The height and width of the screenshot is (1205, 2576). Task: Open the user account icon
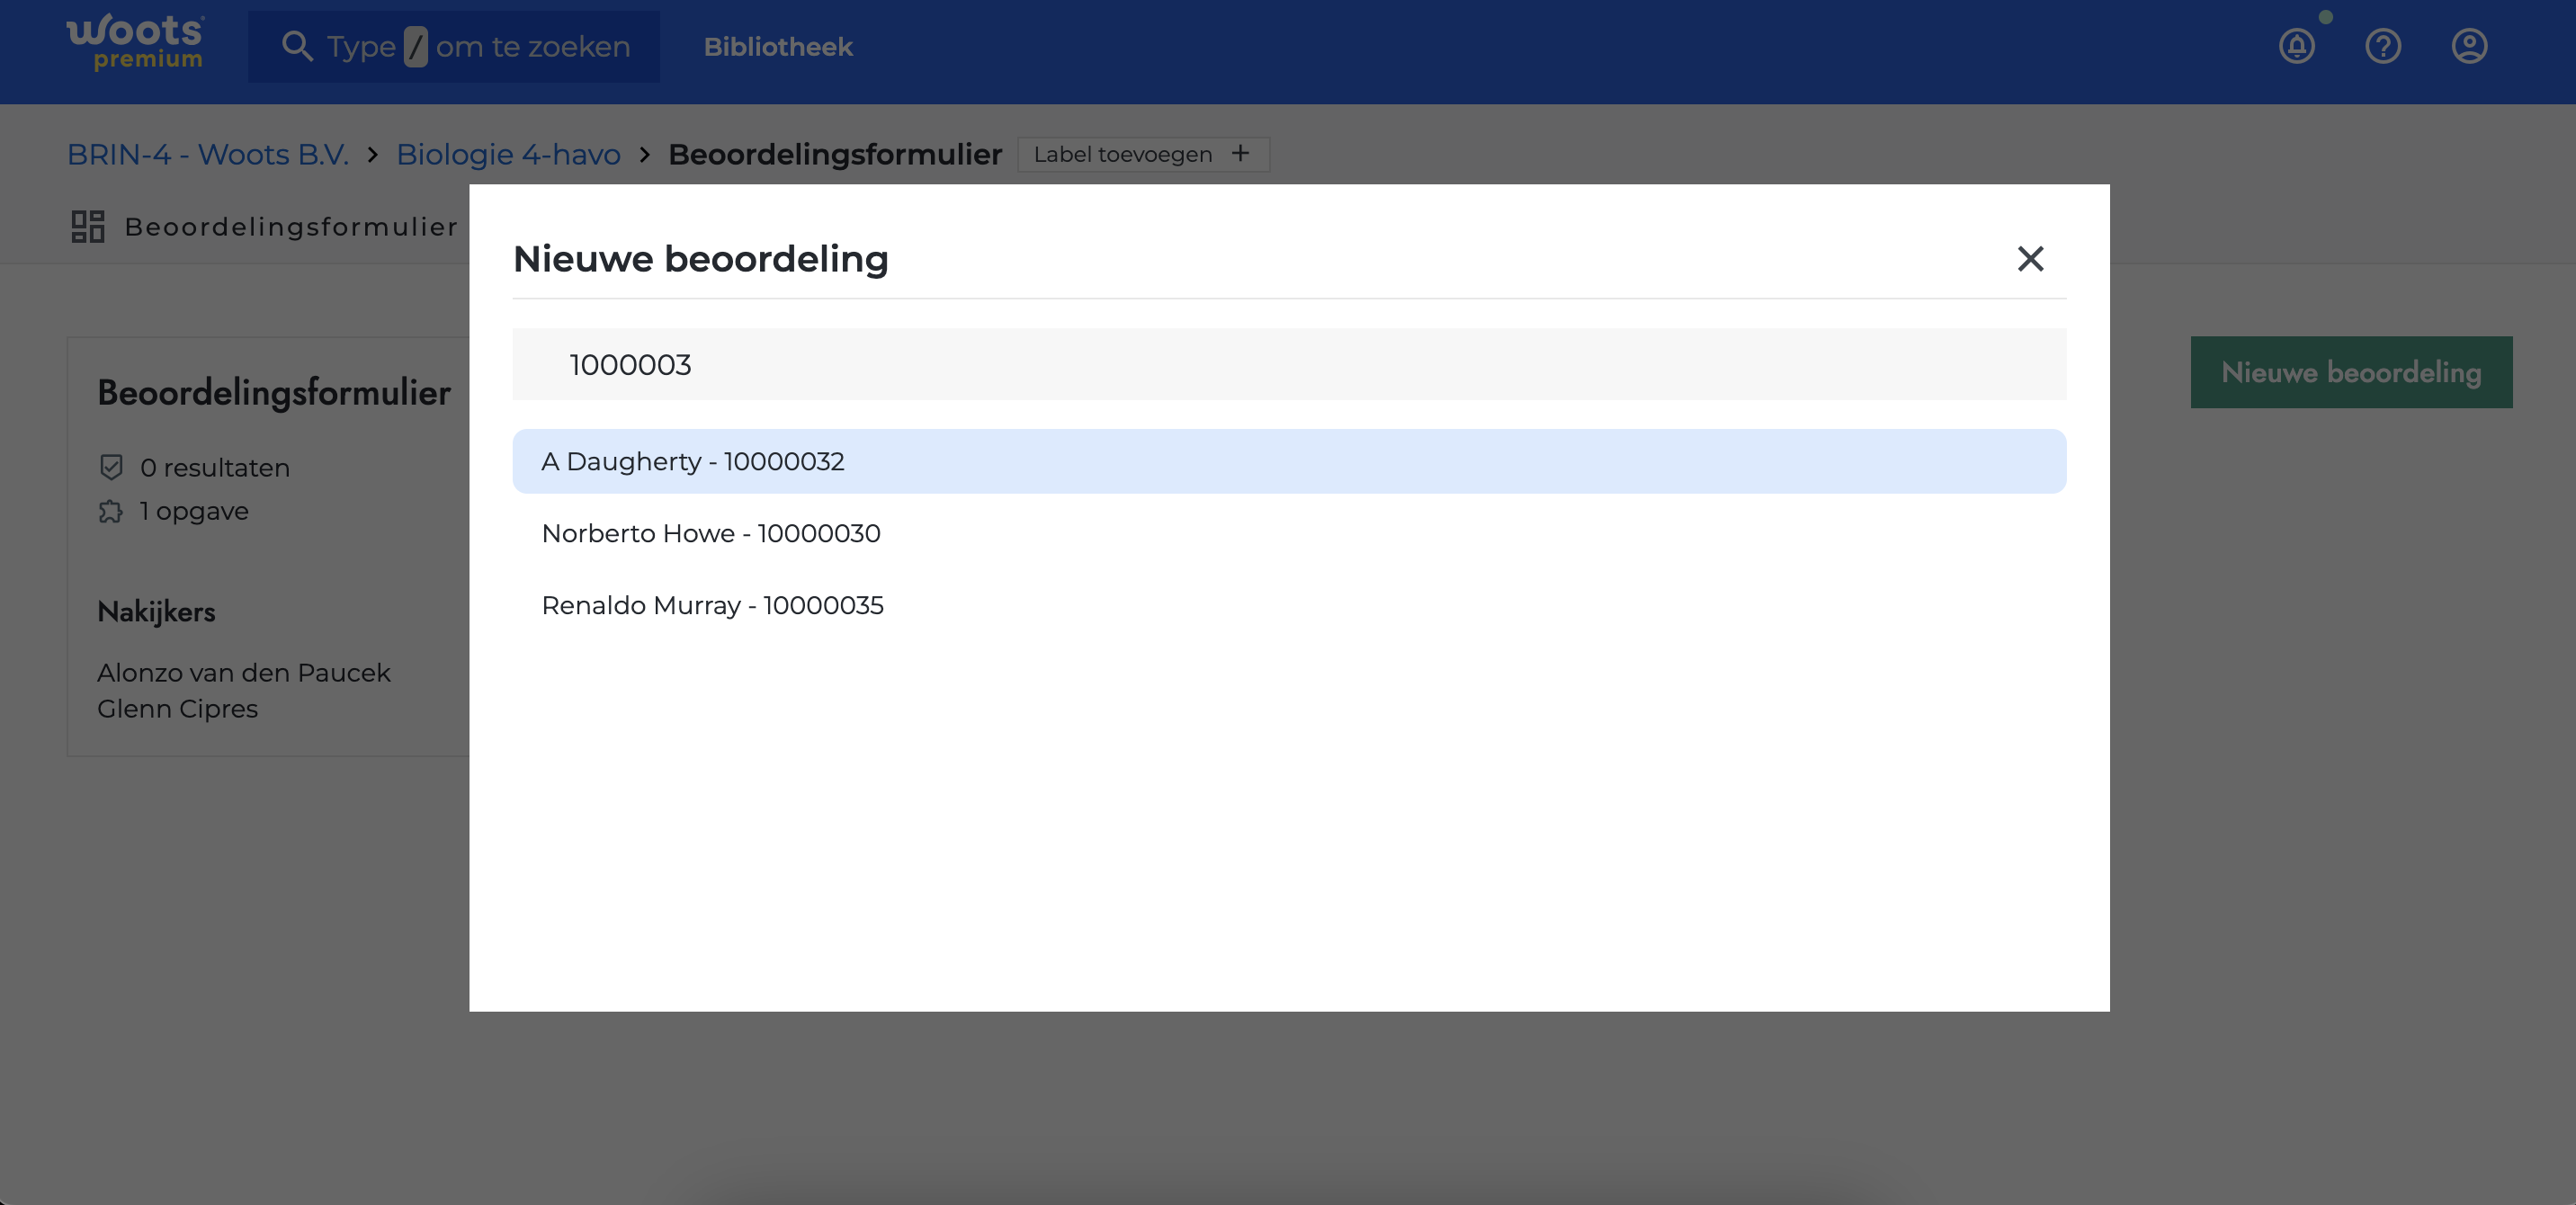(2469, 46)
